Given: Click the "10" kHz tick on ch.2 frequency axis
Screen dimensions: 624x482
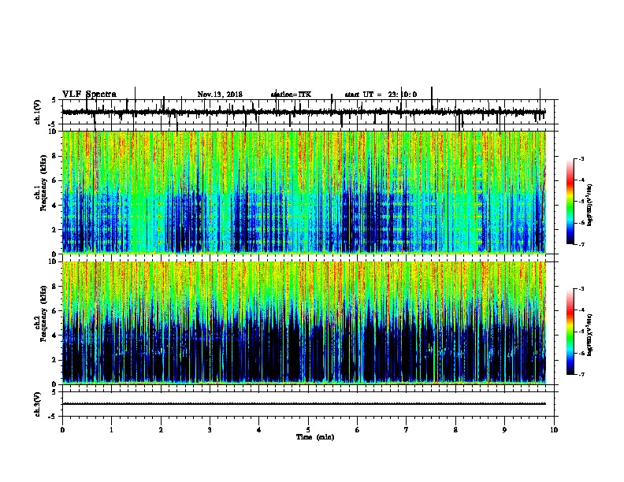Looking at the screenshot, I should tap(54, 261).
